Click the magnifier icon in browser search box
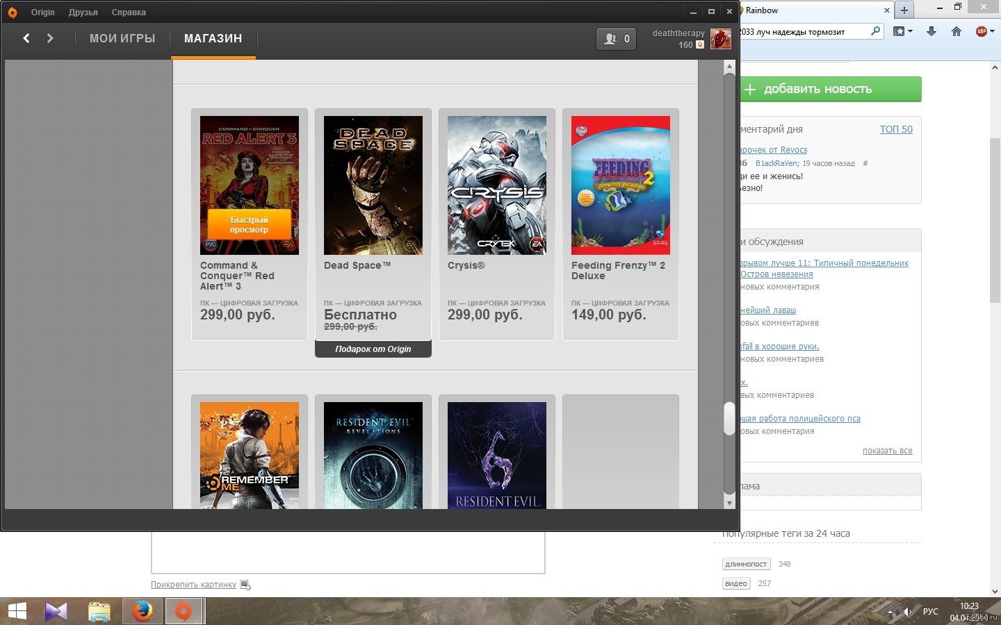1001x625 pixels. 875,31
